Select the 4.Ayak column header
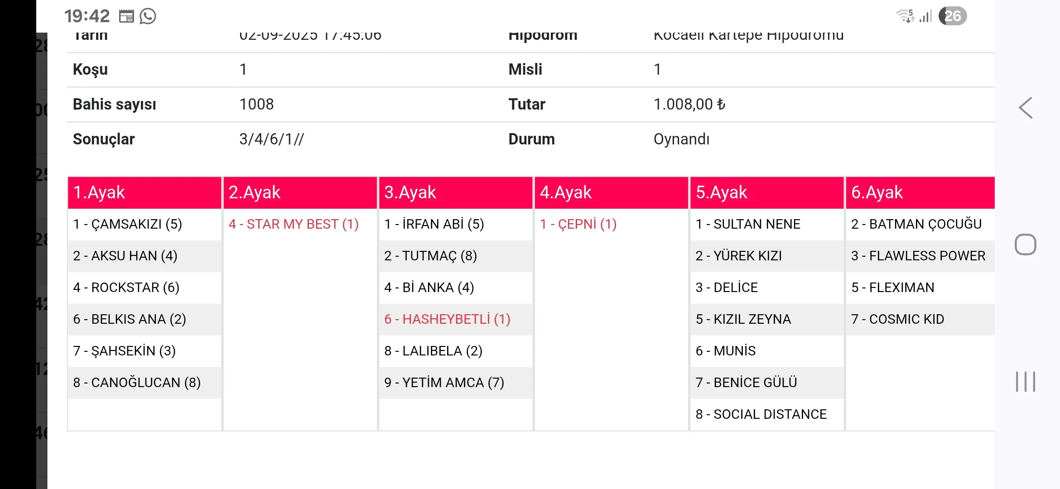Screen dimensions: 1060x489 [x=611, y=193]
